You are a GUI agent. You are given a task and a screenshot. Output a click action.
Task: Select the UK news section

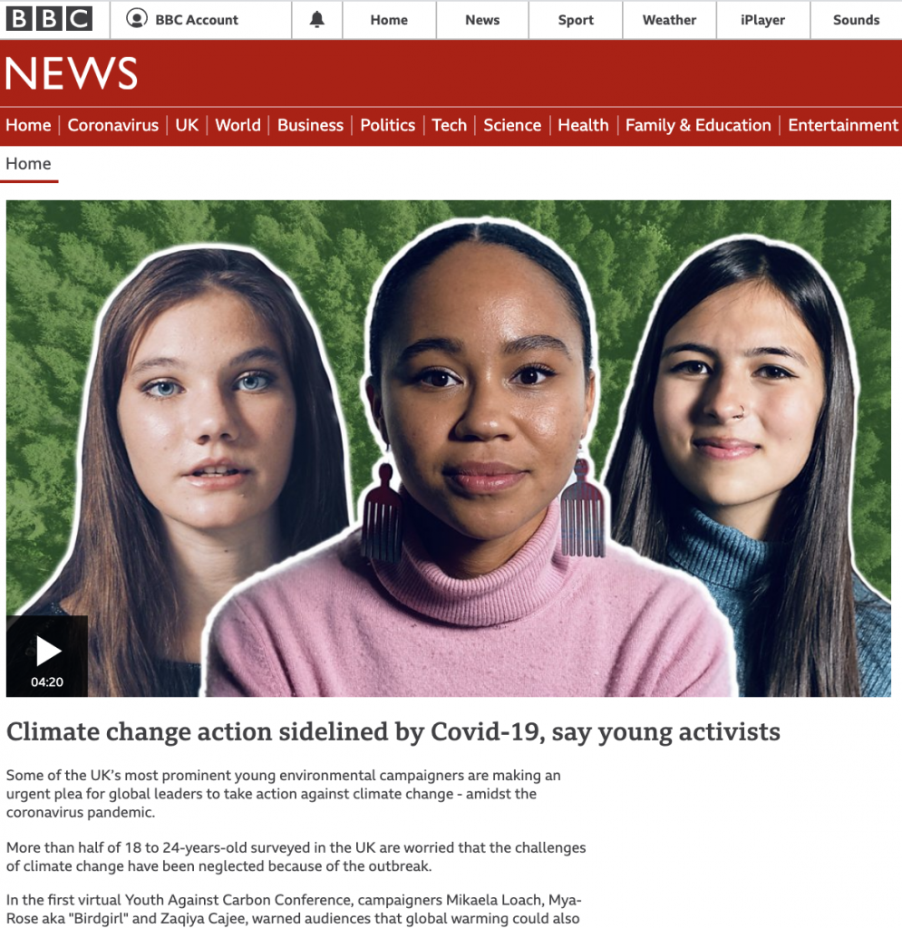187,125
